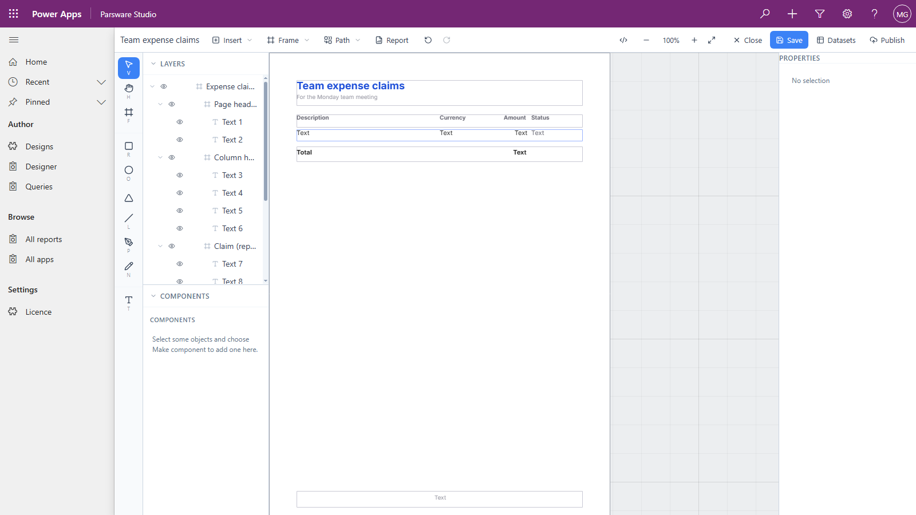This screenshot has width=916, height=515.
Task: Toggle visibility of Column header layer
Action: tap(172, 157)
